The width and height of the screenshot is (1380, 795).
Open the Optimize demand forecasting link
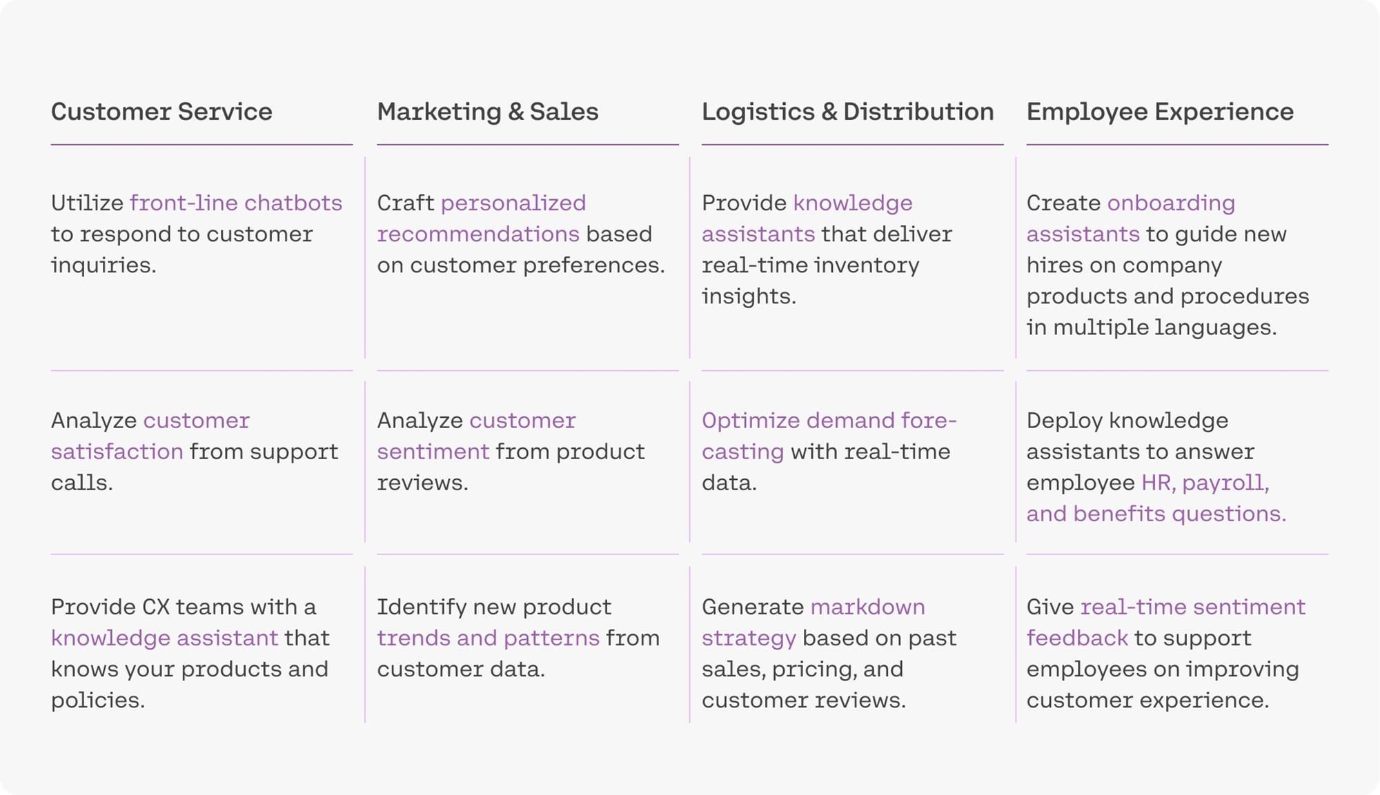829,436
